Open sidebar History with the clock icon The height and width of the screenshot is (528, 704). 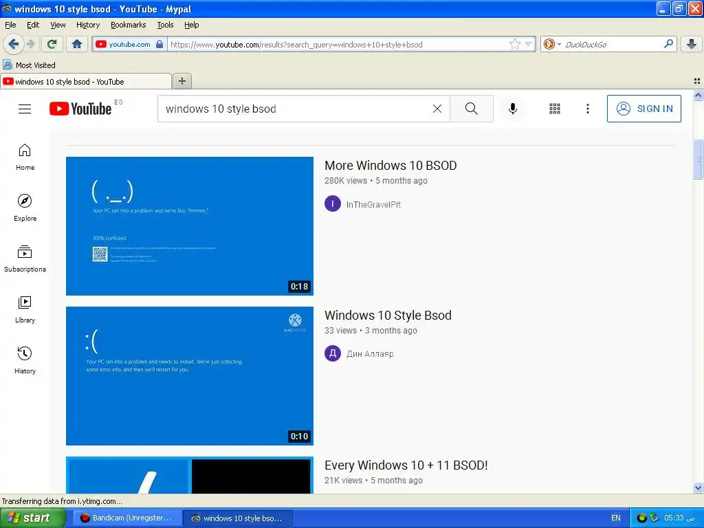[25, 360]
